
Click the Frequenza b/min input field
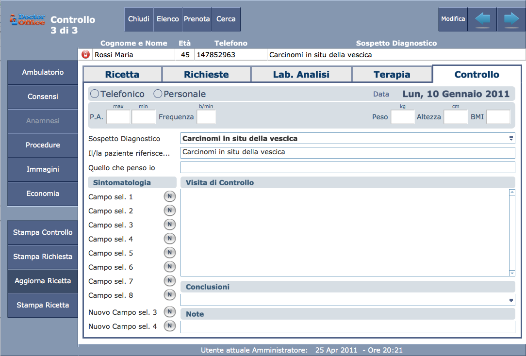(206, 117)
